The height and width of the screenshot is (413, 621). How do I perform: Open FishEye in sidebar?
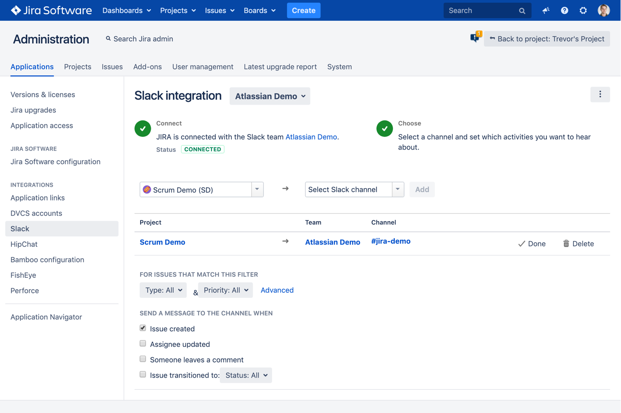click(x=23, y=275)
